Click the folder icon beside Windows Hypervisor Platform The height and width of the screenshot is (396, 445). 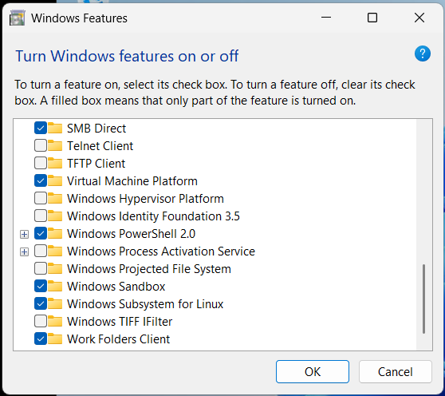pos(55,198)
